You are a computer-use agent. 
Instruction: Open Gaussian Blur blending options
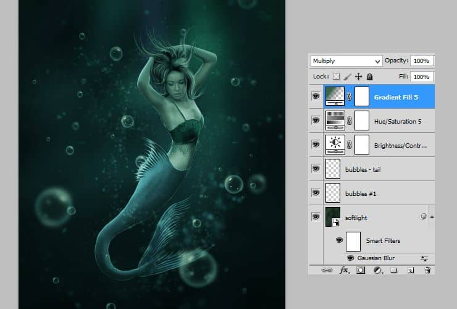click(425, 258)
